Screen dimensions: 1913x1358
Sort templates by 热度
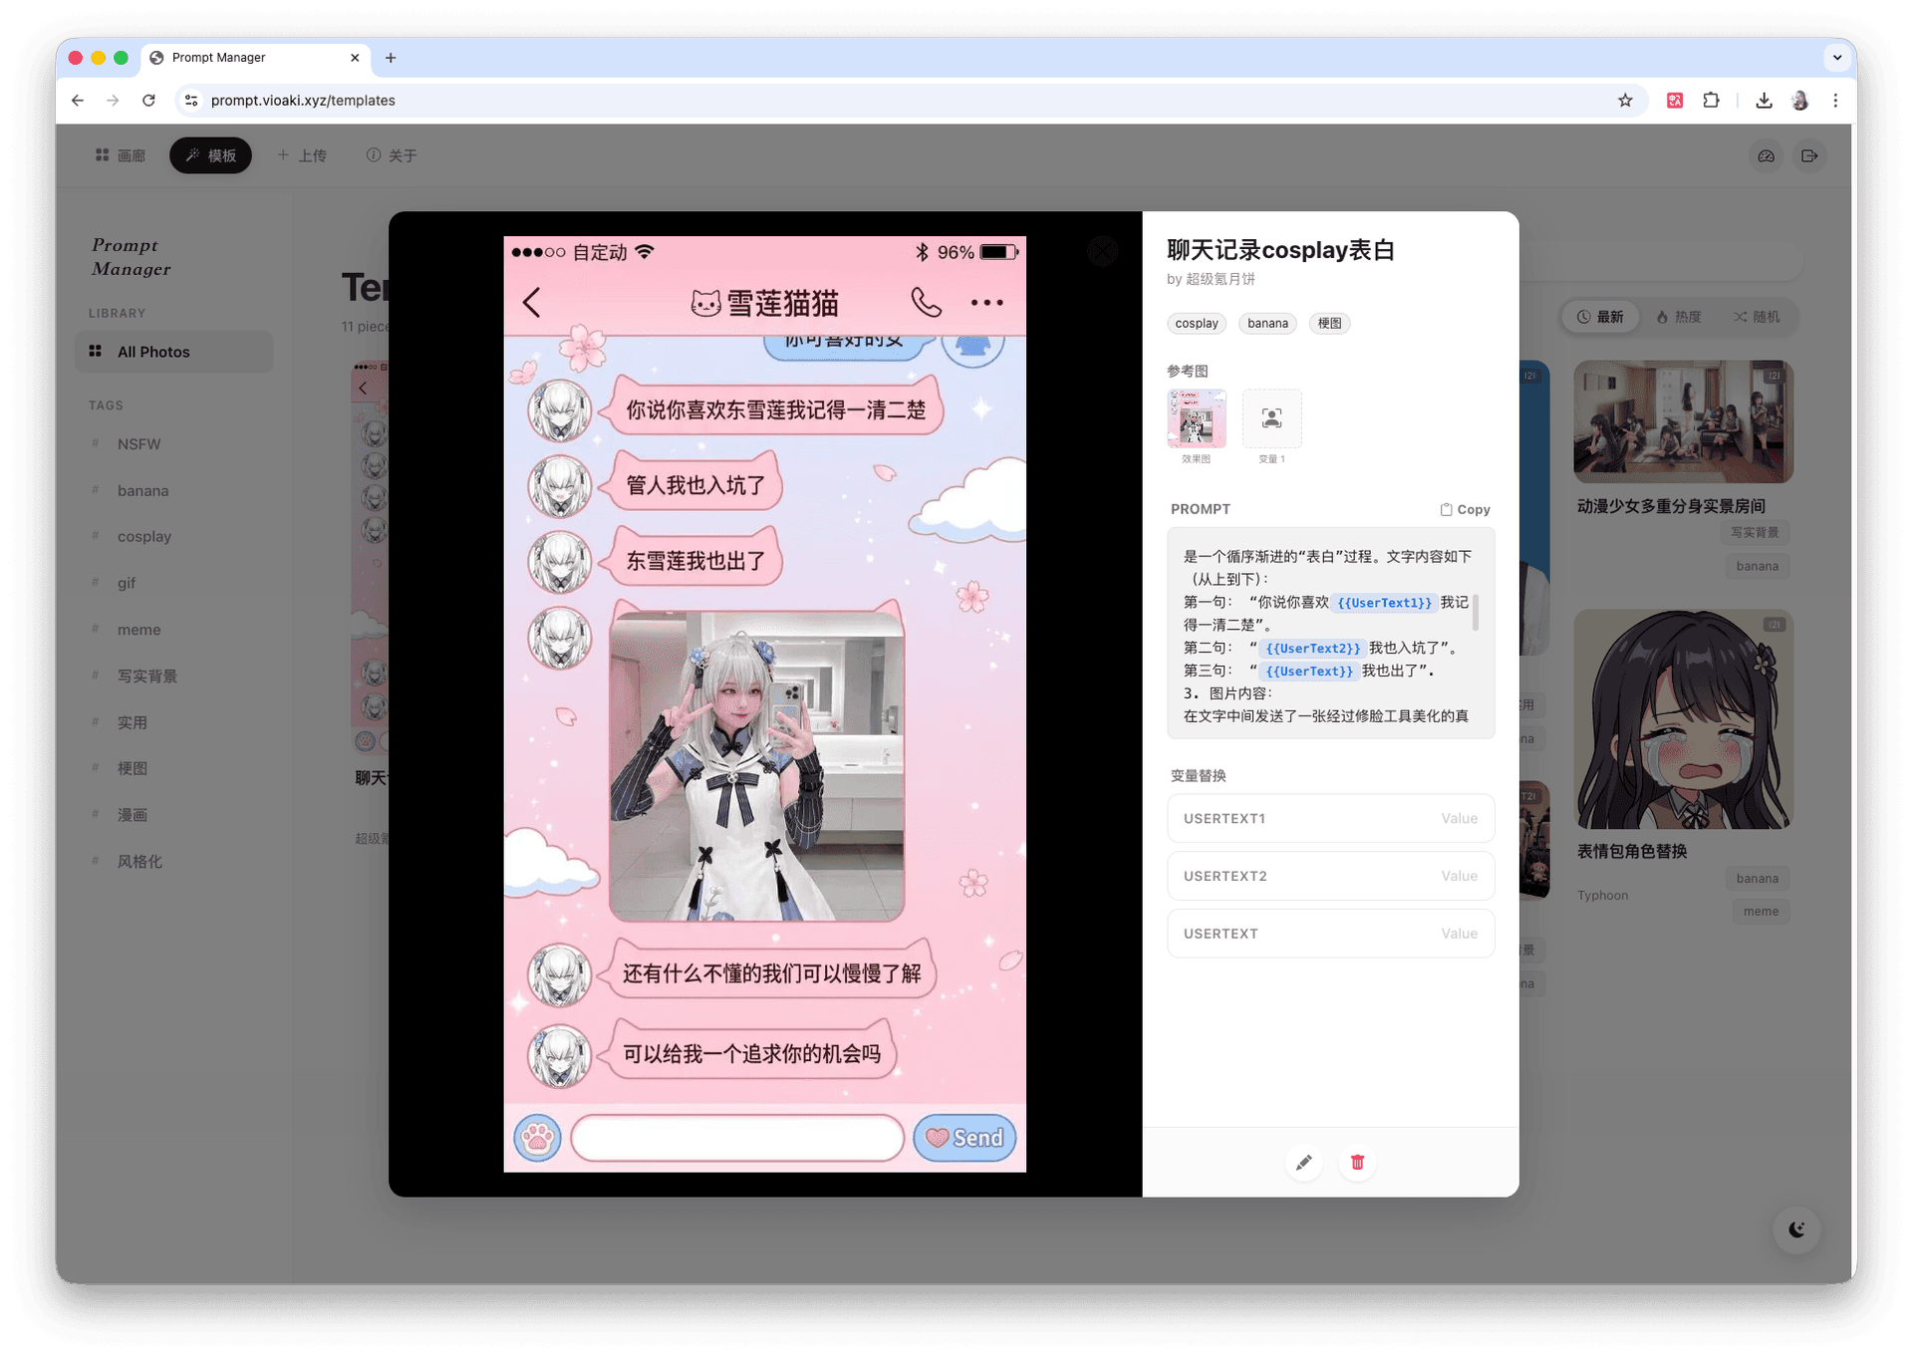[x=1679, y=317]
